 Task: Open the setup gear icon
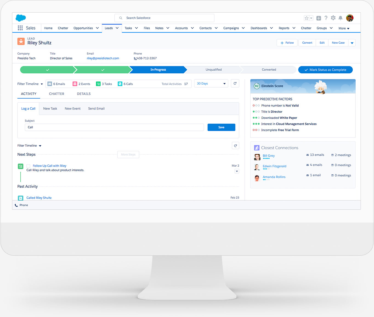tap(333, 18)
